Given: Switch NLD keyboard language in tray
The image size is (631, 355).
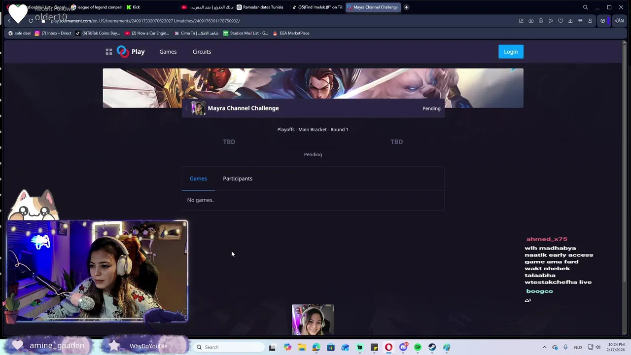Looking at the screenshot, I should (578, 347).
